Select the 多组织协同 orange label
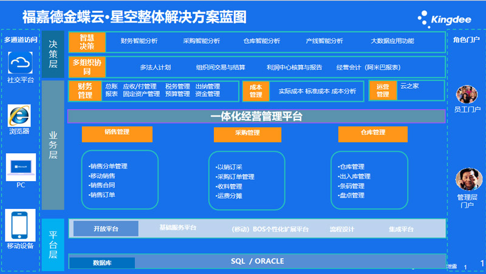486x274 pixels. coord(87,67)
